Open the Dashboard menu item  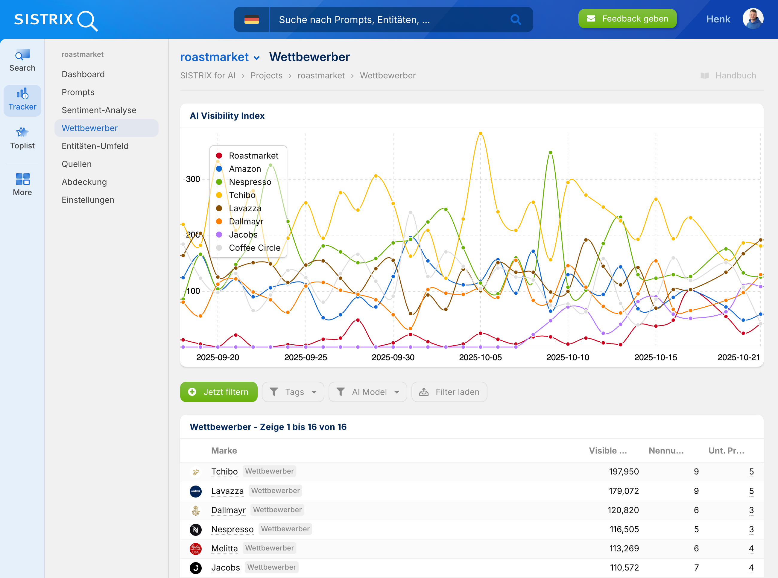click(x=83, y=74)
